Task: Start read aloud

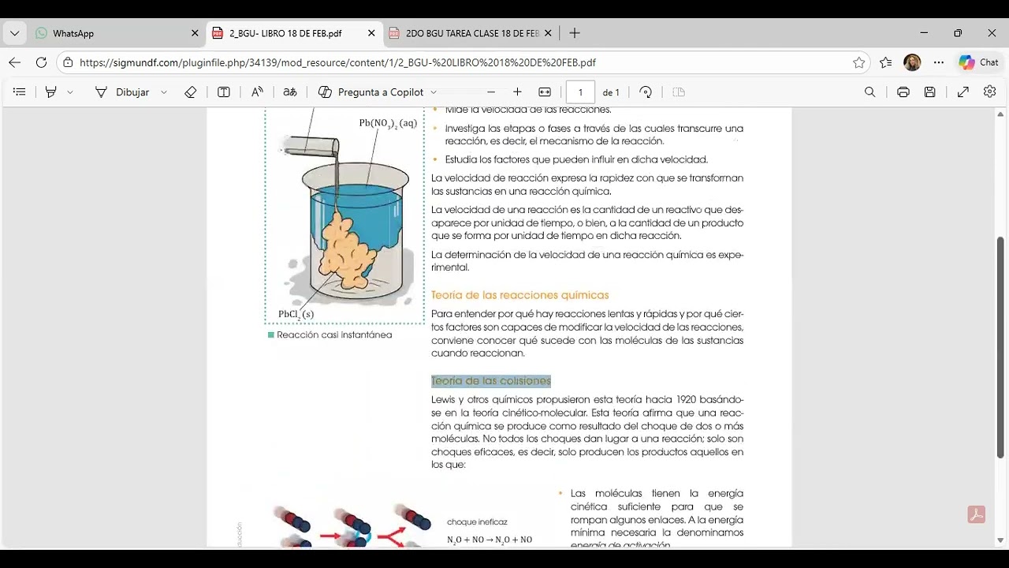Action: (x=257, y=92)
